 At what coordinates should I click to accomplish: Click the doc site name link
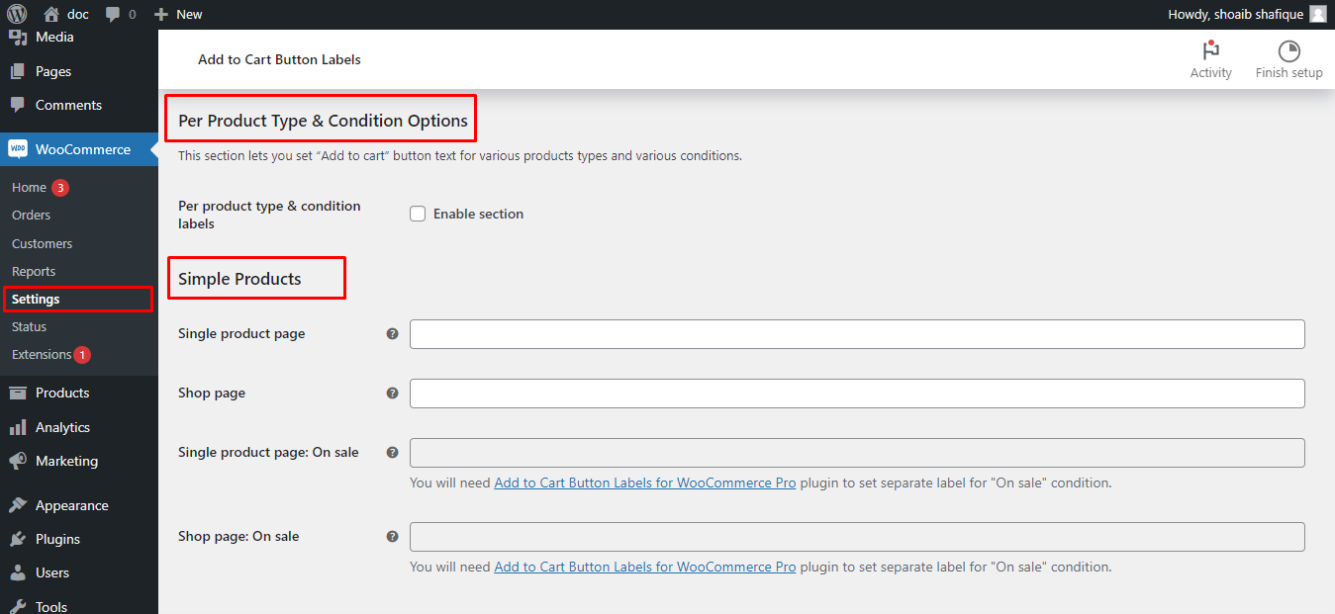tap(77, 14)
